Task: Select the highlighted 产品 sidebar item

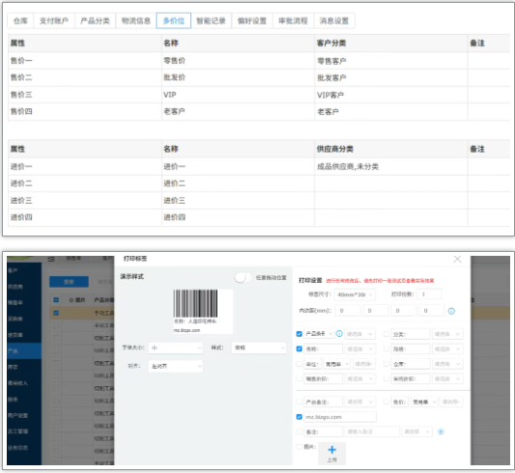Action: pos(24,350)
